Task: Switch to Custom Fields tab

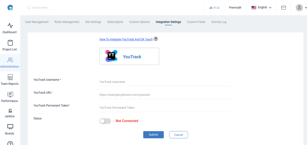Action: point(196,22)
